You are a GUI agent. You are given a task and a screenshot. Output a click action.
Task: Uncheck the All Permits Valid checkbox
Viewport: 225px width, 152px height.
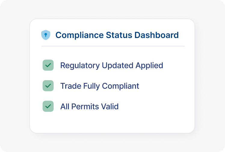(48, 106)
